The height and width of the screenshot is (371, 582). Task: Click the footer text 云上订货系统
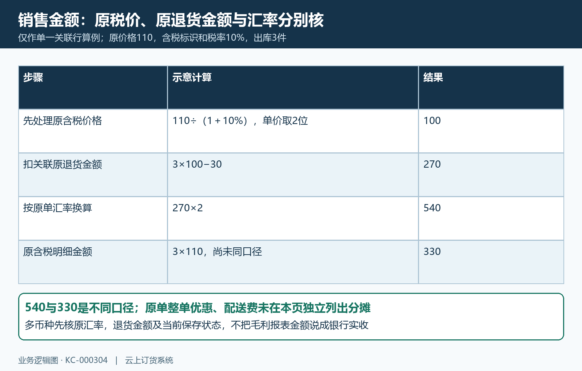[x=149, y=360]
